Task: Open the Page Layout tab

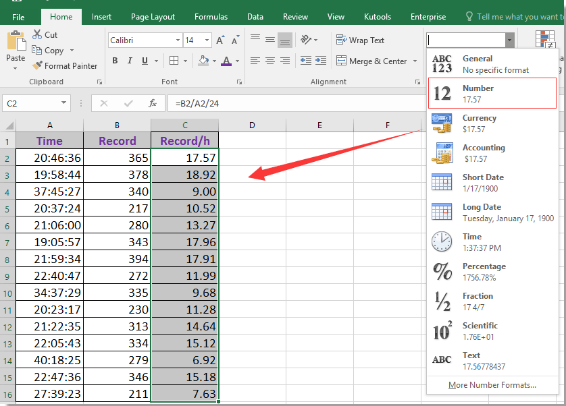Action: (x=153, y=16)
